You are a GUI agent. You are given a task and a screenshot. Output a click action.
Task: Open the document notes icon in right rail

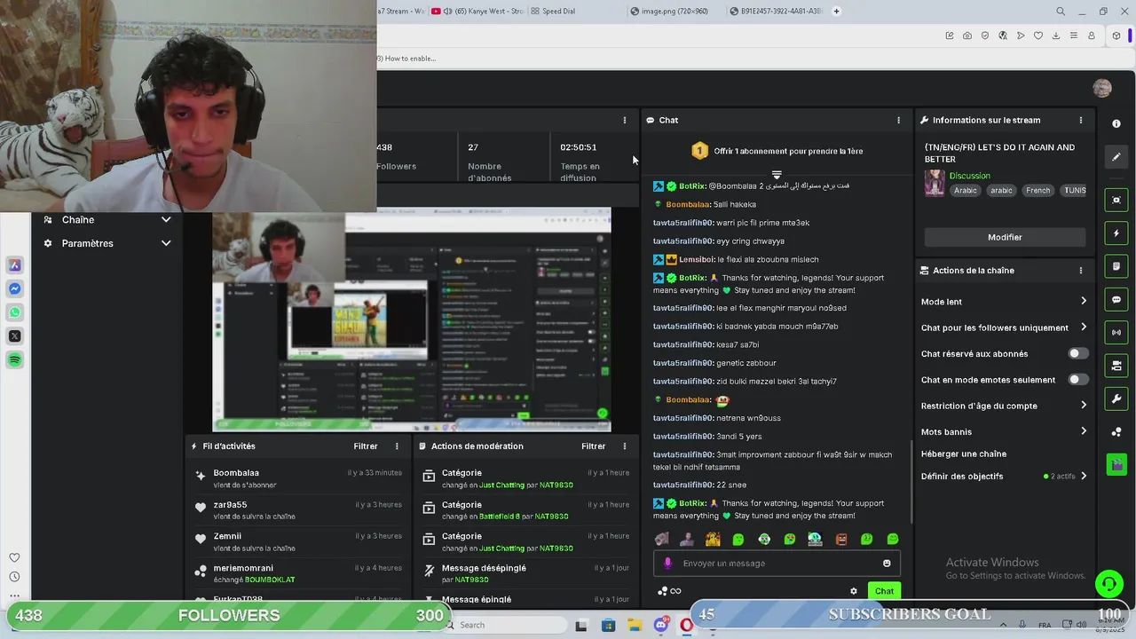(x=1116, y=266)
